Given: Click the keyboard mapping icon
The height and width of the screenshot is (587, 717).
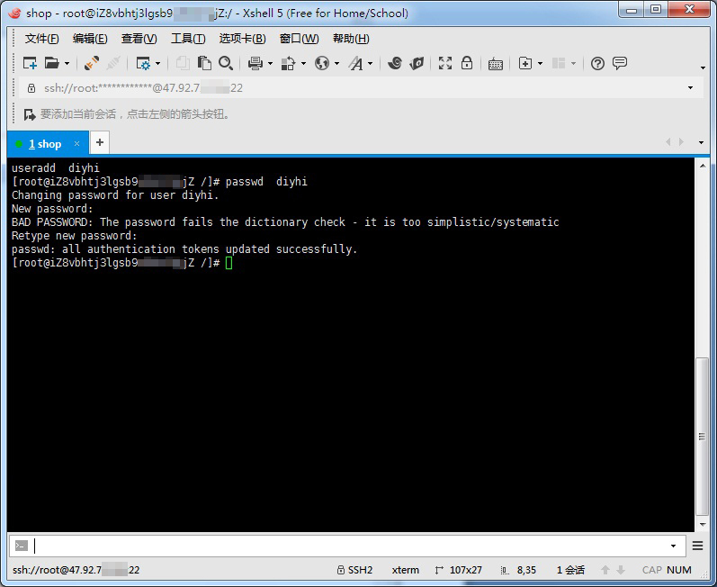Looking at the screenshot, I should [x=495, y=64].
